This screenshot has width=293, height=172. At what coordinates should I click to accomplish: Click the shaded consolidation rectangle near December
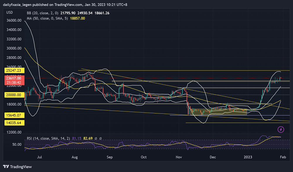tap(219, 112)
